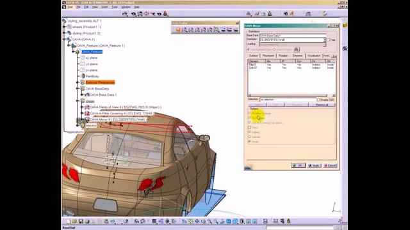
Task: Open the Insert menu
Action: click(x=104, y=7)
